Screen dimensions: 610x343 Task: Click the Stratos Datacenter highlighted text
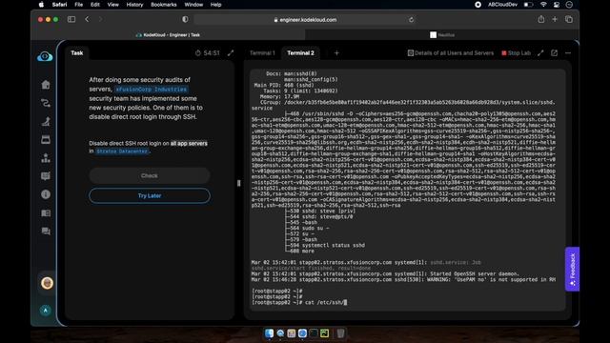coord(122,151)
